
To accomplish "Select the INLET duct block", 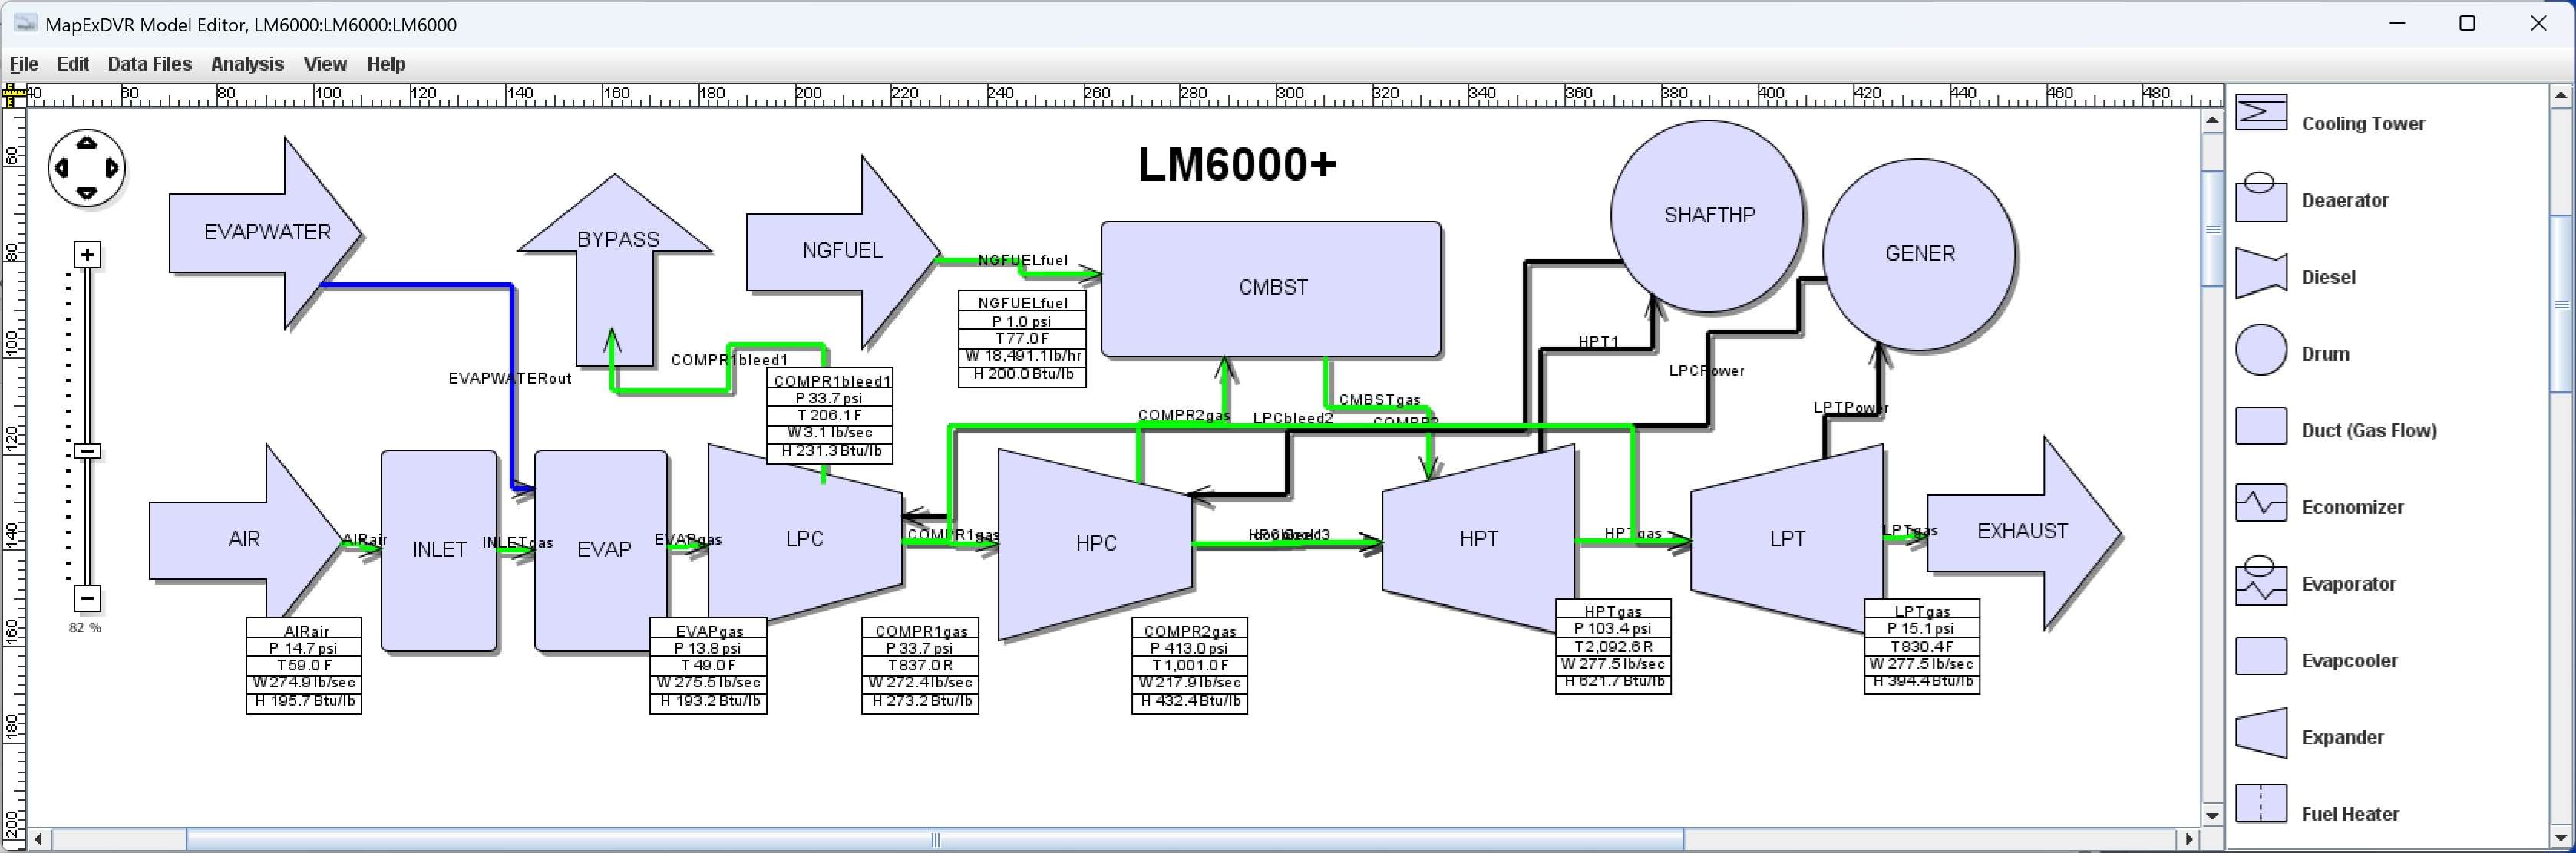I will (439, 550).
